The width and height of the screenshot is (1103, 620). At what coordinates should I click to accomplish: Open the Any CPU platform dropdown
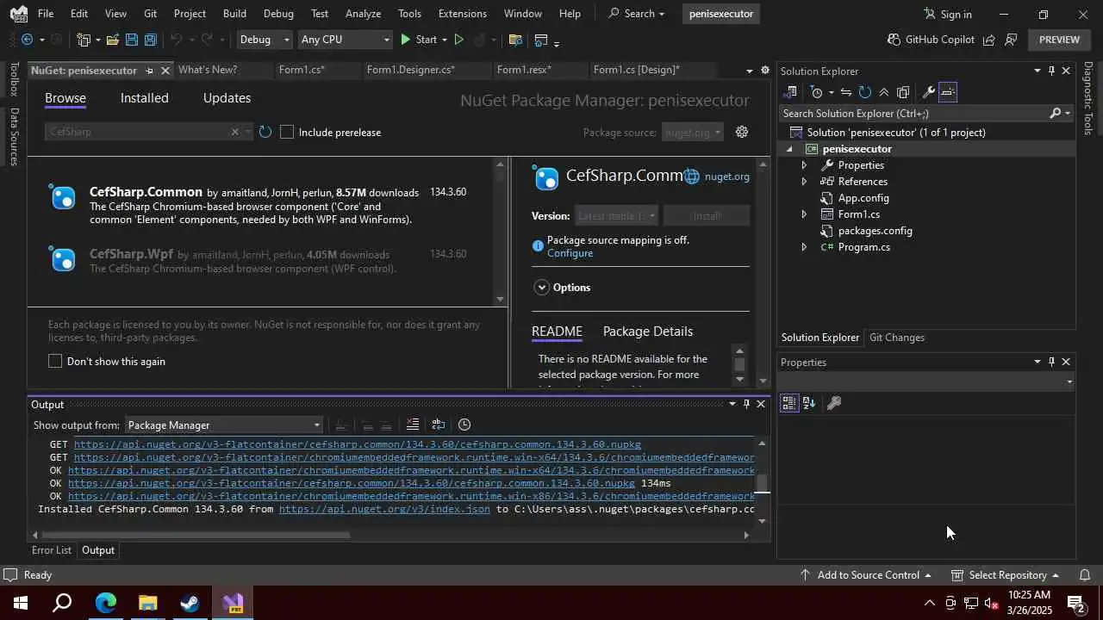click(345, 40)
